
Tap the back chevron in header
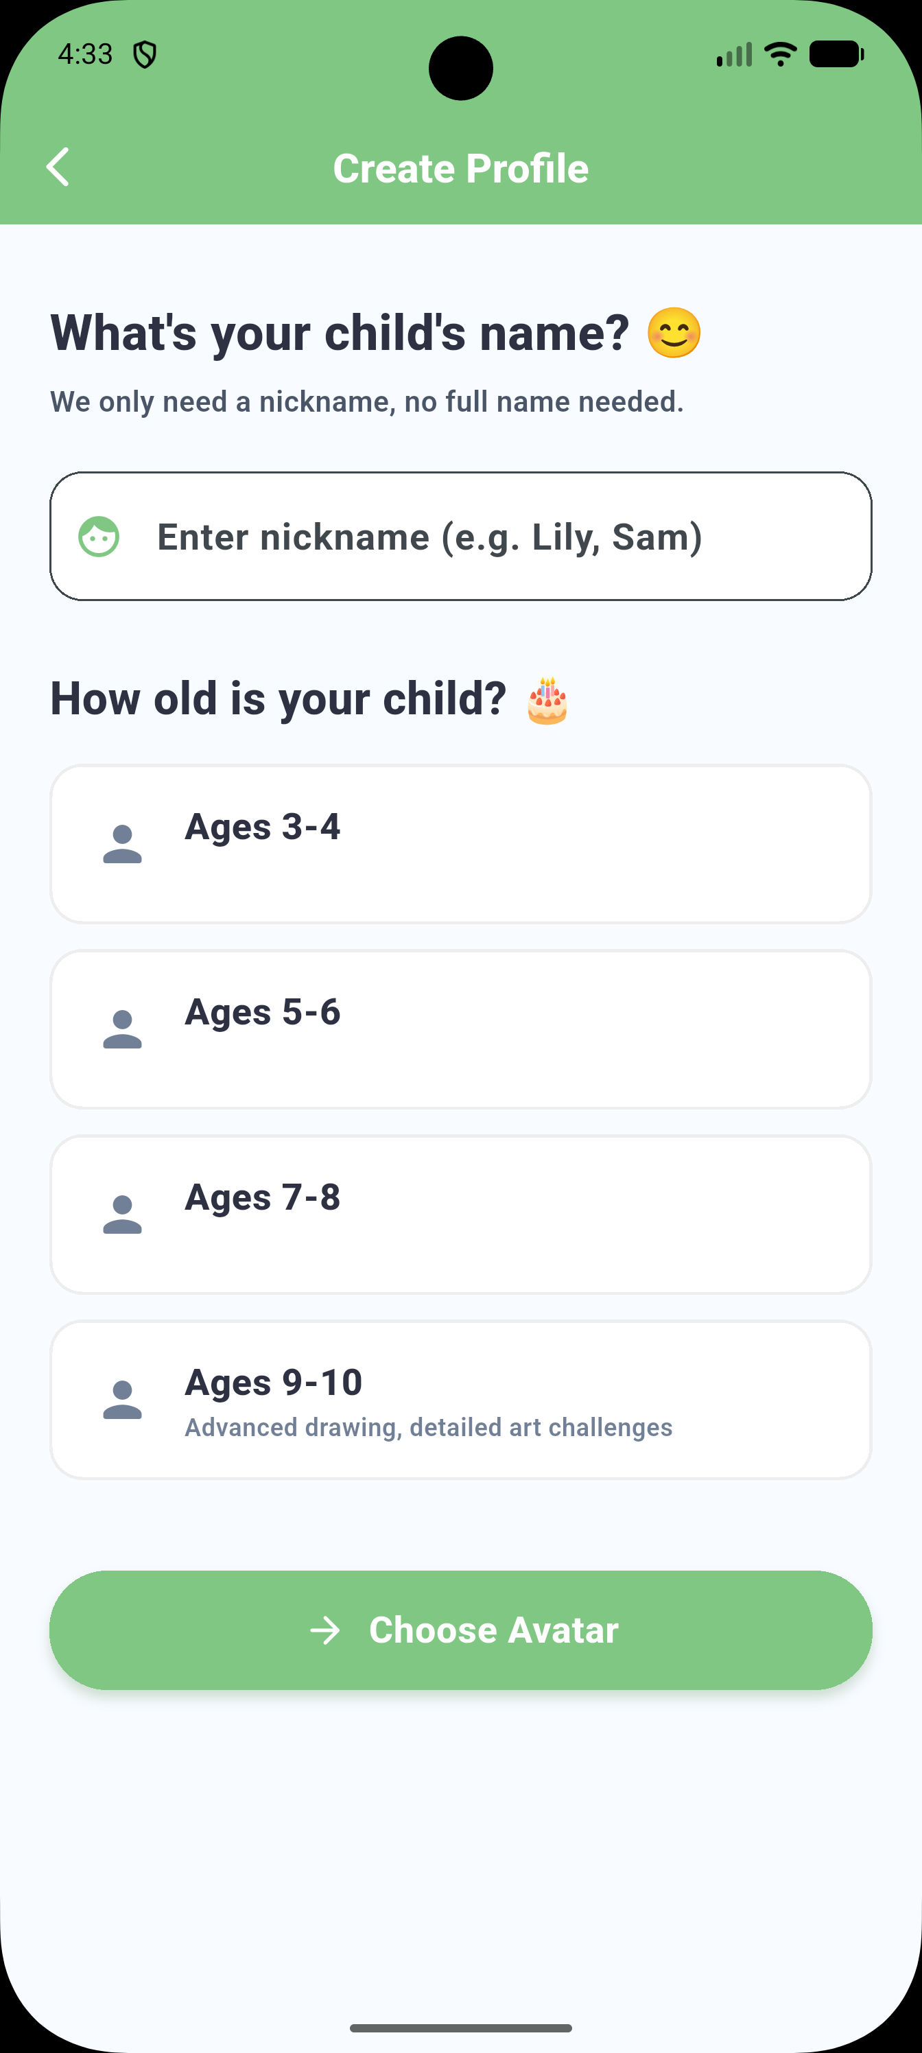pyautogui.click(x=58, y=167)
